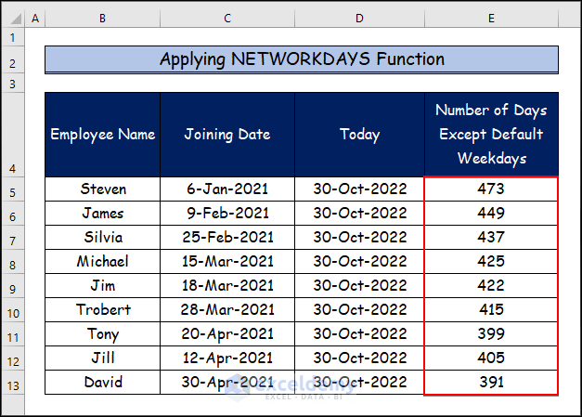Select the cell containing 'Trobert'
This screenshot has height=417, width=582.
point(103,309)
